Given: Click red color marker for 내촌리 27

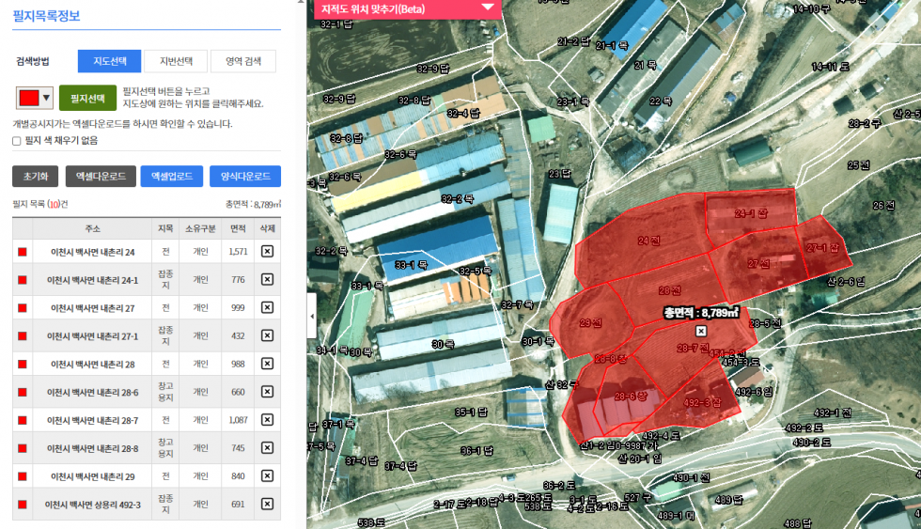Looking at the screenshot, I should (23, 307).
